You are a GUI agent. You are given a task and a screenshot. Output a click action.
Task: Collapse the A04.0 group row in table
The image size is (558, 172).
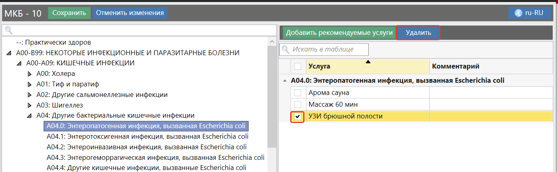284,81
